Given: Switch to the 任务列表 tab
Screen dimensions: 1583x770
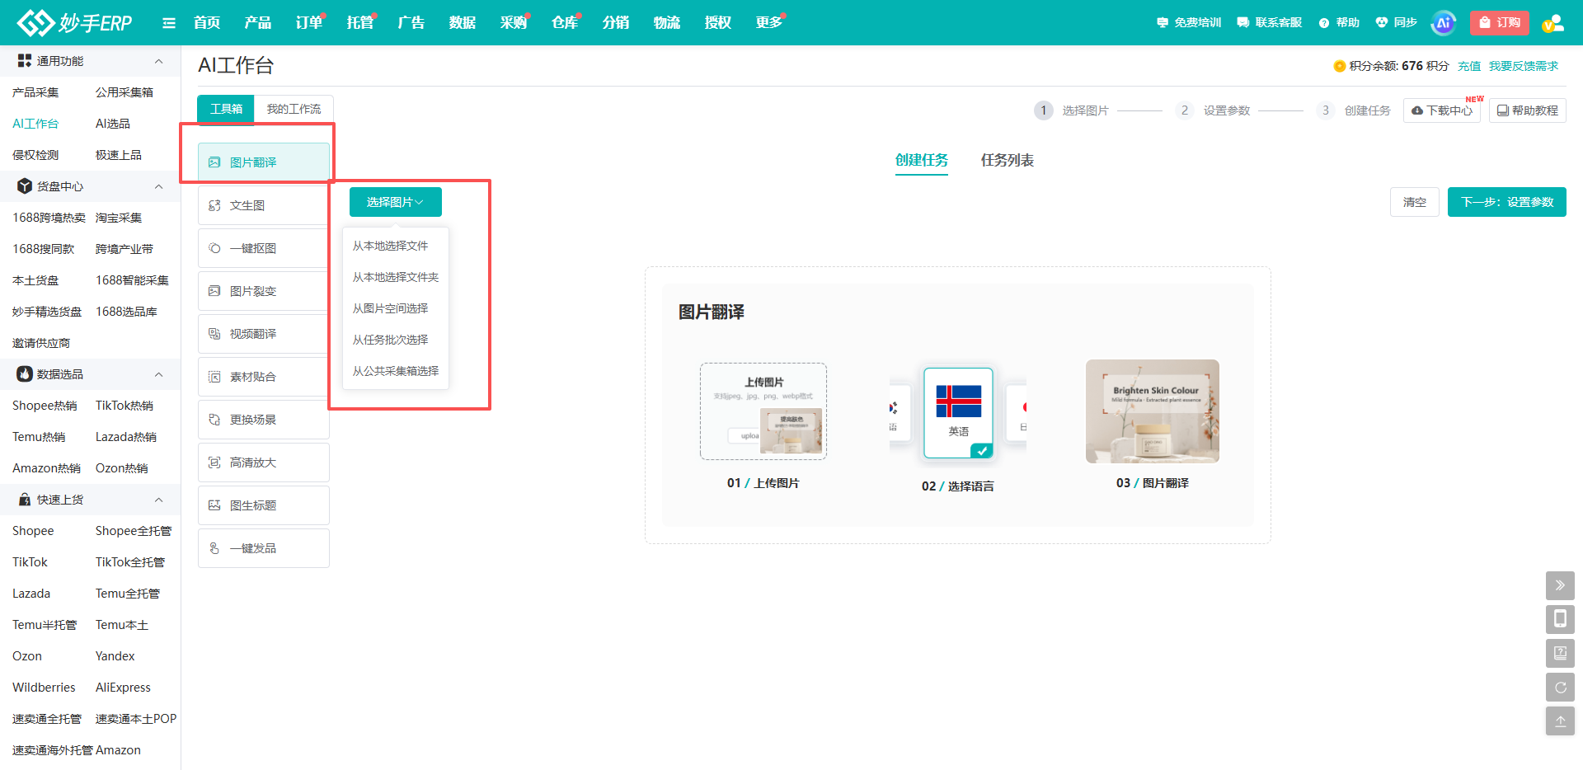Looking at the screenshot, I should pyautogui.click(x=1007, y=160).
